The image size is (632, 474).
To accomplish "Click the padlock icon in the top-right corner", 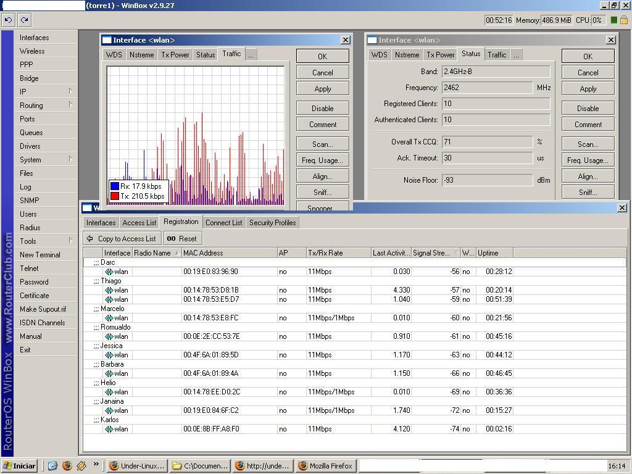I will tap(623, 20).
